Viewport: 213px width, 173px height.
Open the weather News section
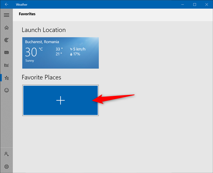click(6, 52)
